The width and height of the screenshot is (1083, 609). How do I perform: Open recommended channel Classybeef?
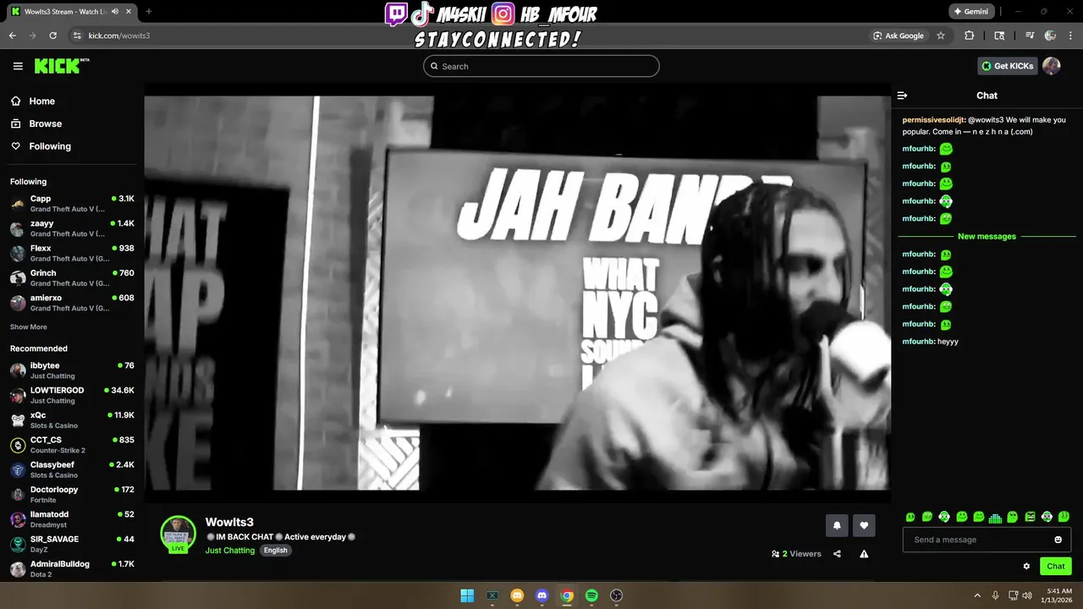72,469
